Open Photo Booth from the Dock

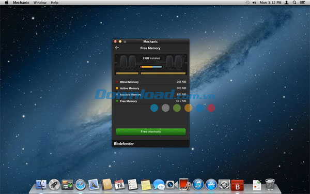pos(185,185)
